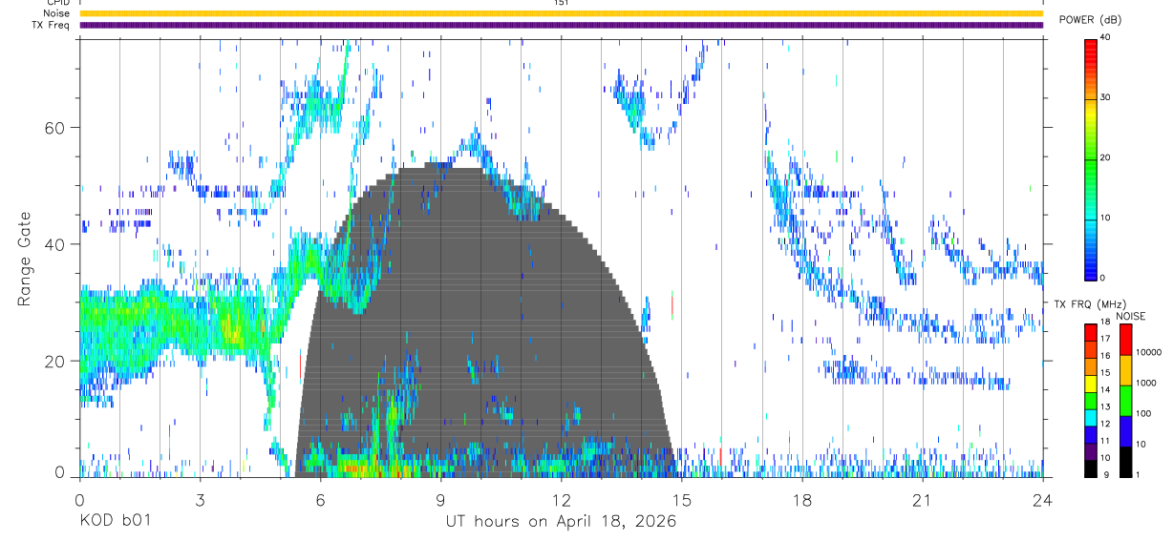Click the 10000 noise scale label
The image size is (1173, 541).
click(x=1147, y=353)
